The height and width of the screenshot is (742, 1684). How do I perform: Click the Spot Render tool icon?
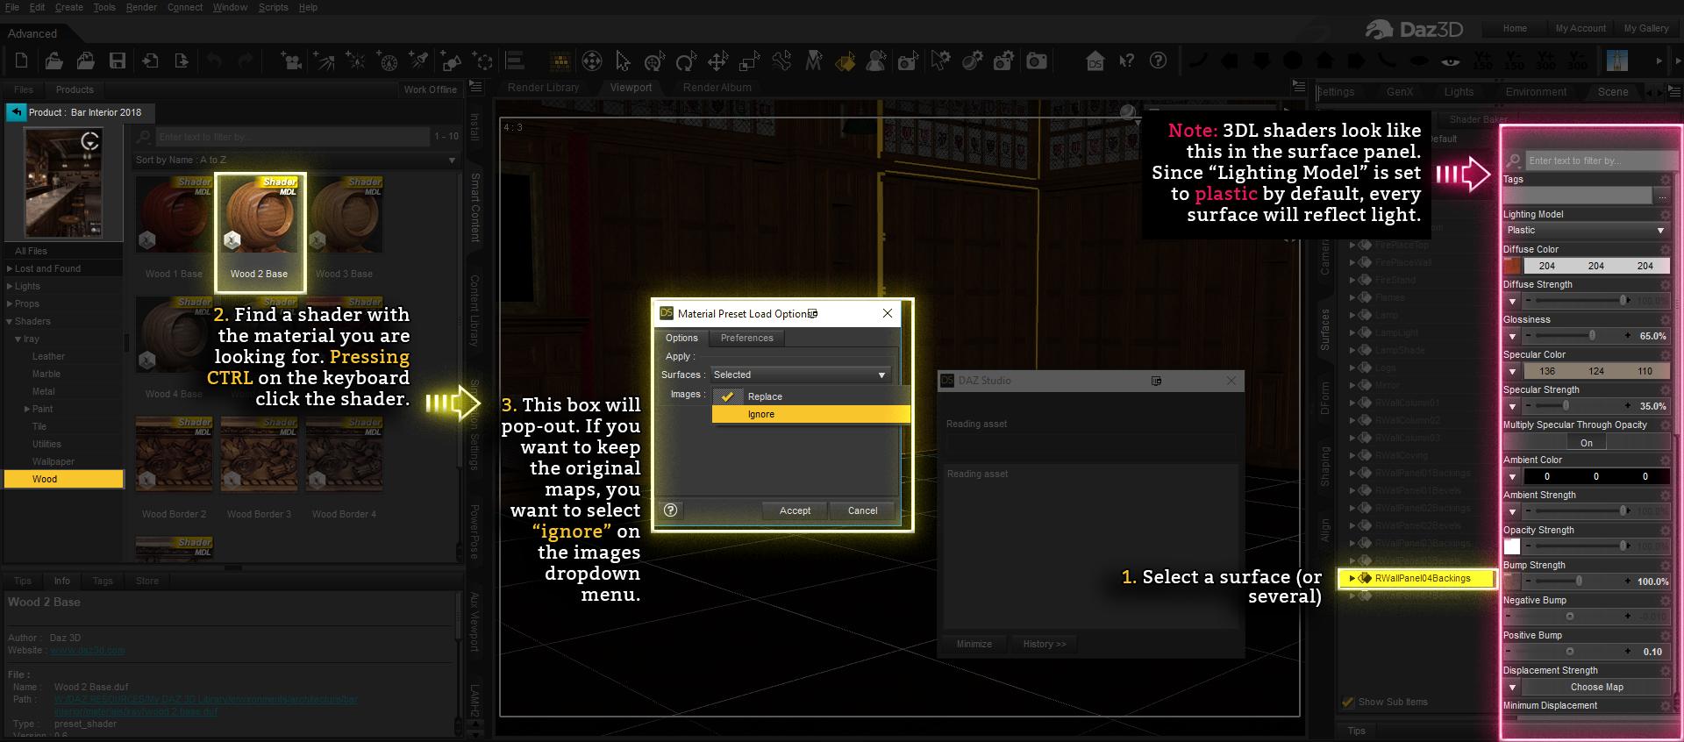tap(908, 61)
